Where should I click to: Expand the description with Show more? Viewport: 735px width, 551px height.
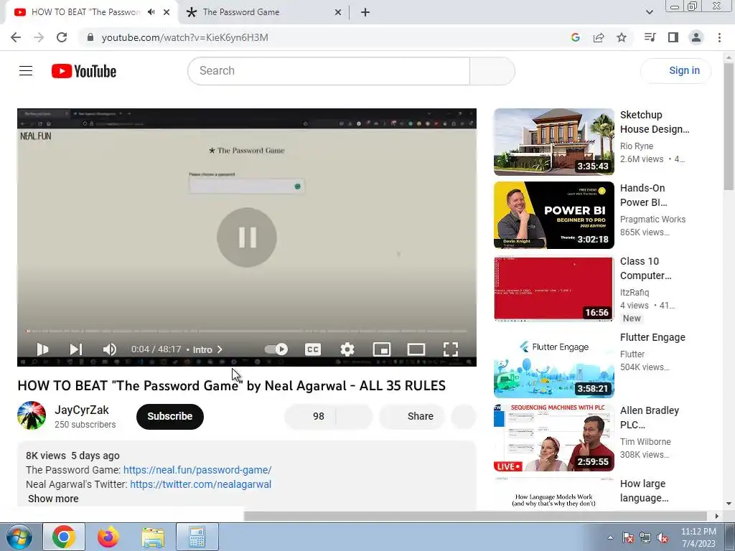[x=53, y=499]
